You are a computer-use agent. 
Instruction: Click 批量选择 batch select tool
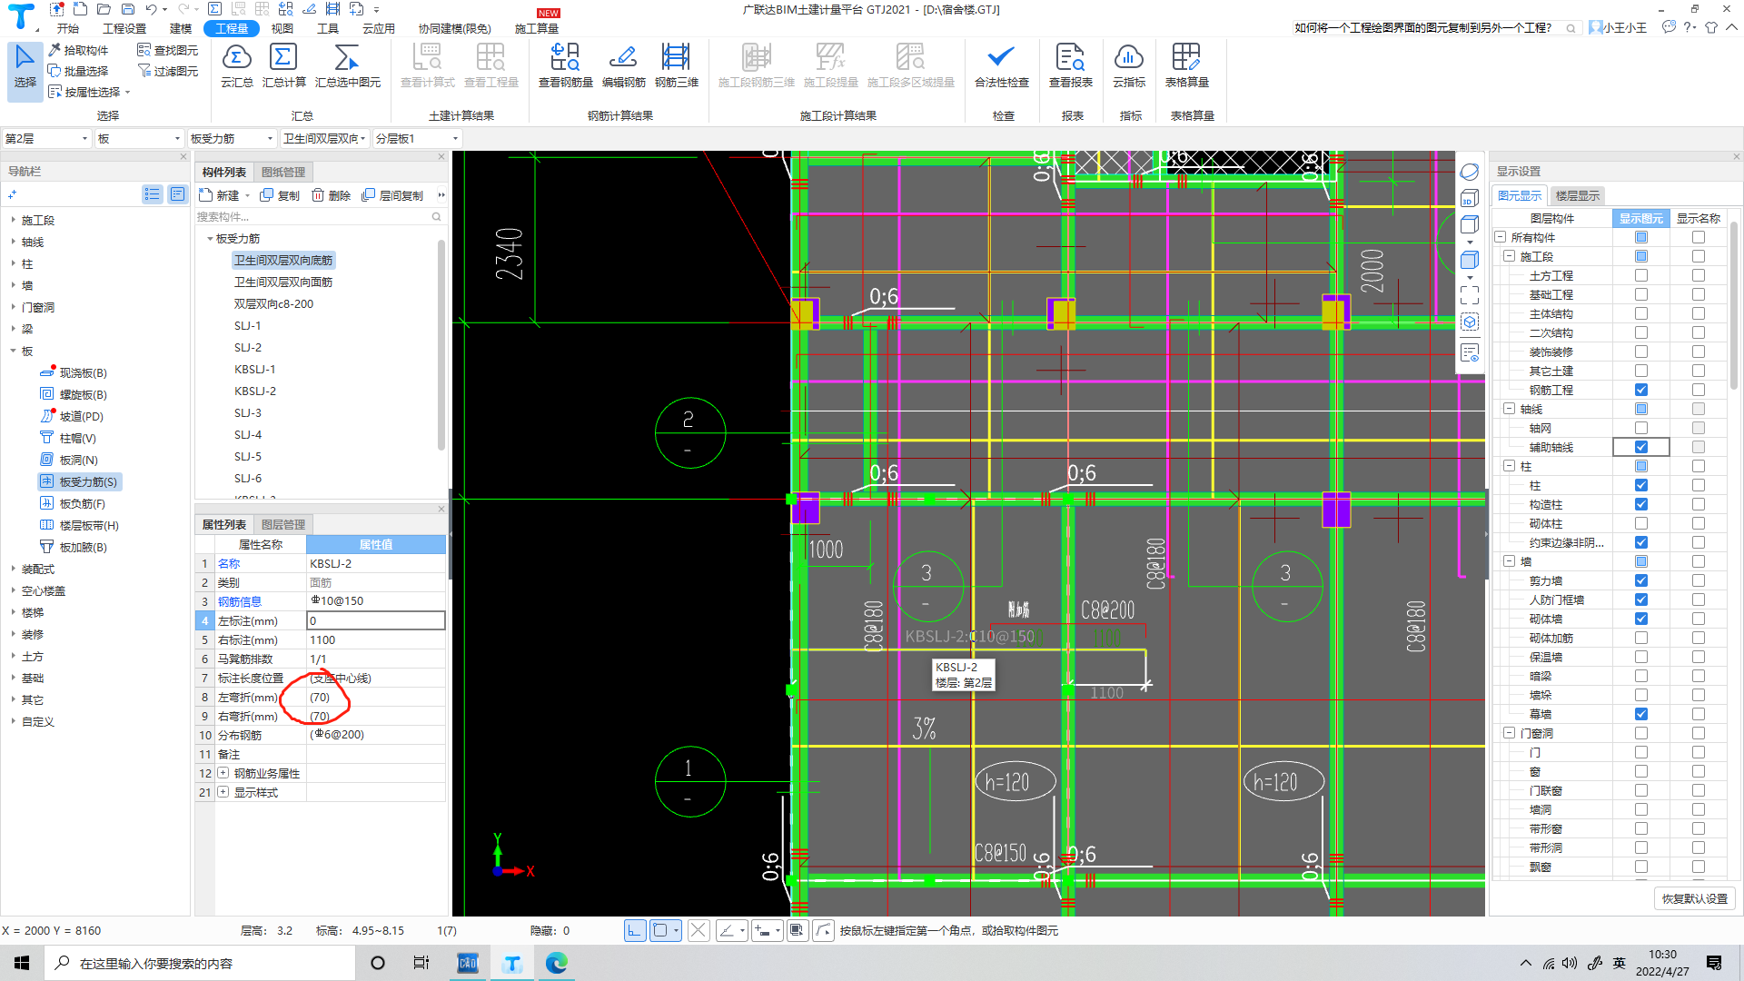[x=78, y=71]
